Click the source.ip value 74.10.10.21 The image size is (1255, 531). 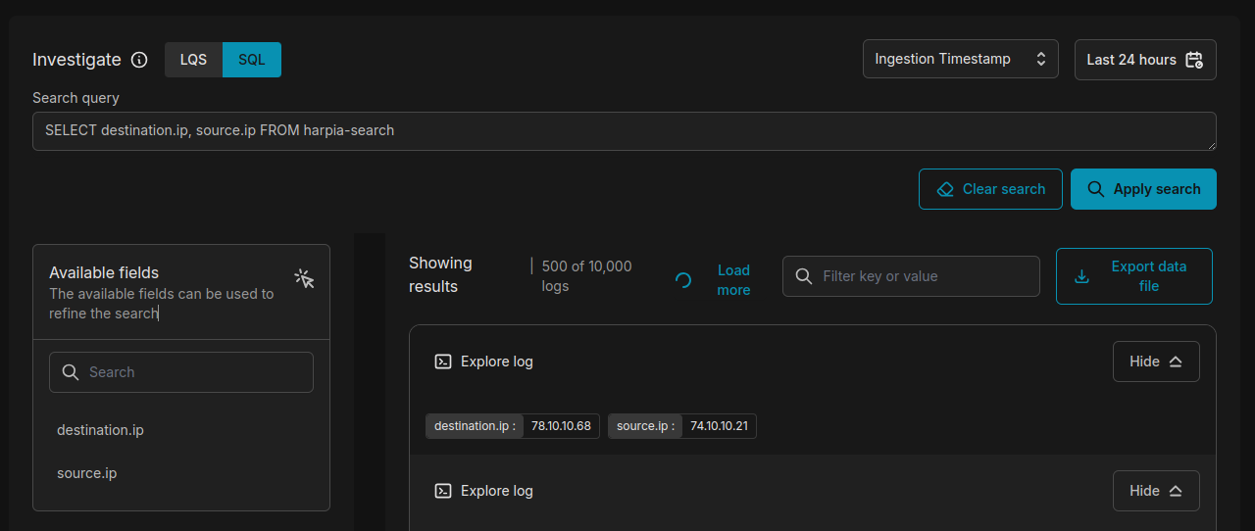(x=719, y=426)
